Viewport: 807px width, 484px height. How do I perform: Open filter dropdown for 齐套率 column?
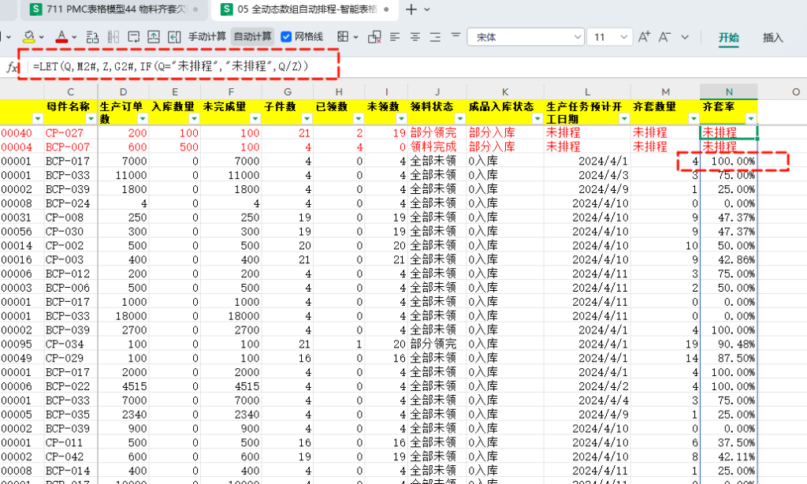click(751, 119)
